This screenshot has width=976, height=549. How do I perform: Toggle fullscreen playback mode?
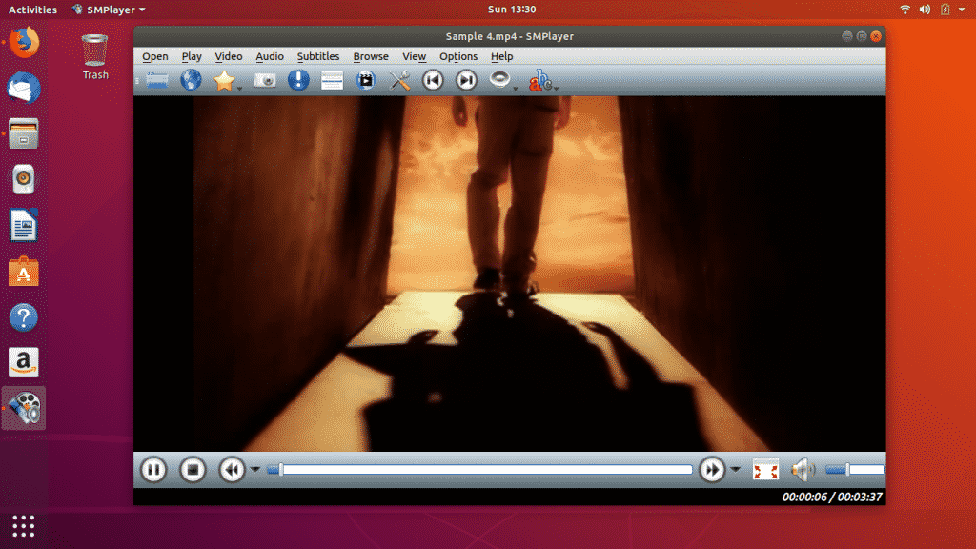(766, 469)
